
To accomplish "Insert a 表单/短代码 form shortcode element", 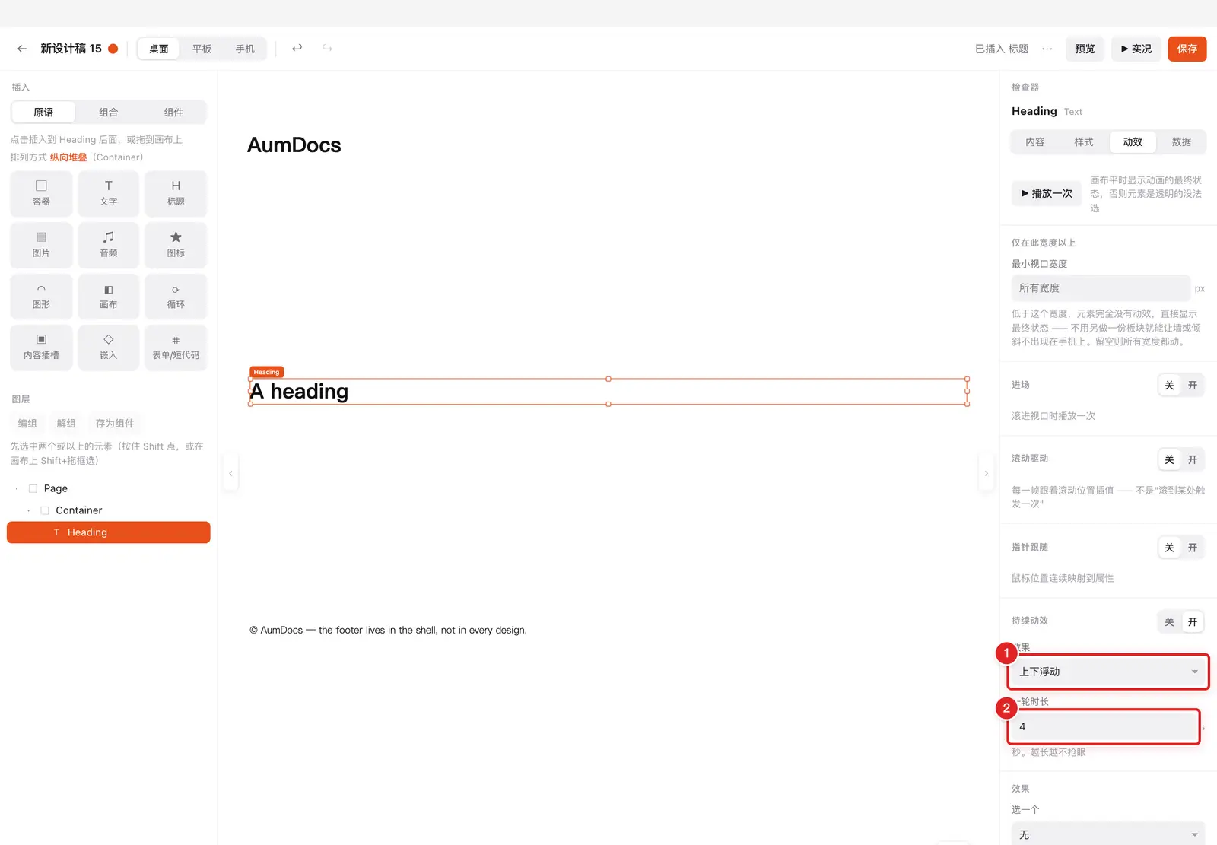I will (176, 348).
